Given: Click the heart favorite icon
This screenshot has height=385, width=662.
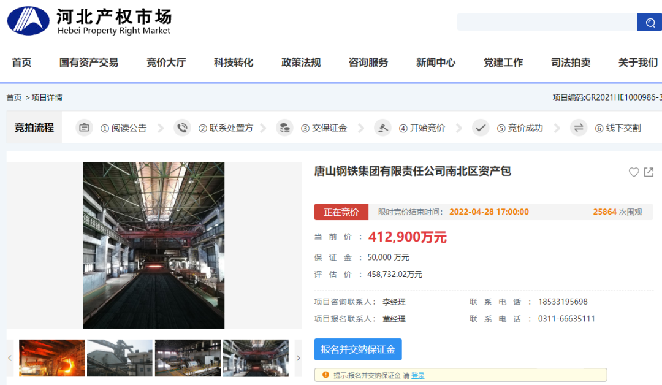Looking at the screenshot, I should (634, 172).
